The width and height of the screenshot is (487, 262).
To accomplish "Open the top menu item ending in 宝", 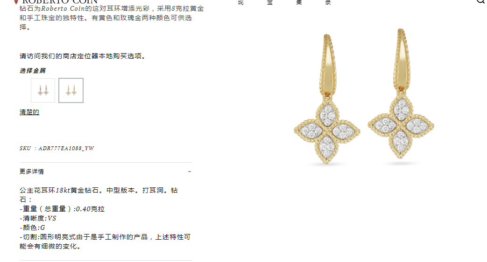I will pos(270,2).
